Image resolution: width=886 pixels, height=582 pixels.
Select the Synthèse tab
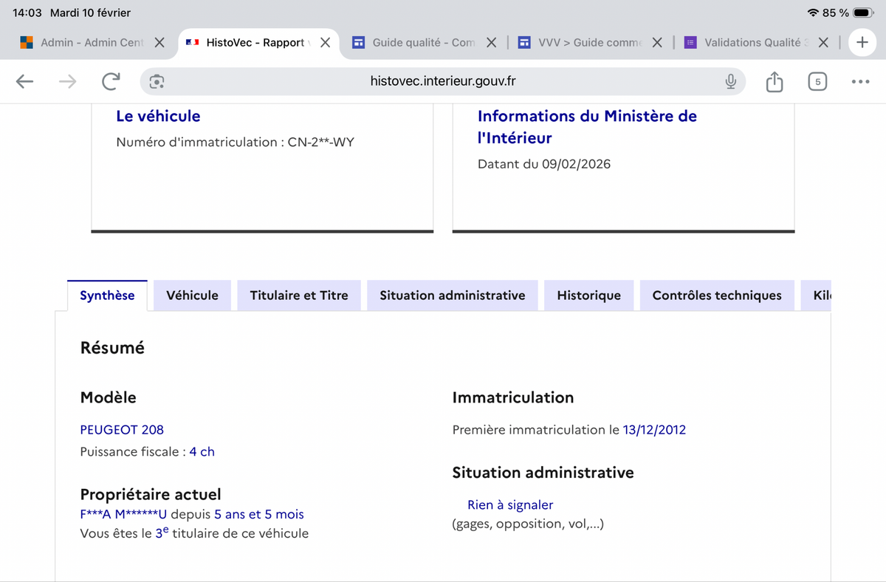(x=107, y=295)
